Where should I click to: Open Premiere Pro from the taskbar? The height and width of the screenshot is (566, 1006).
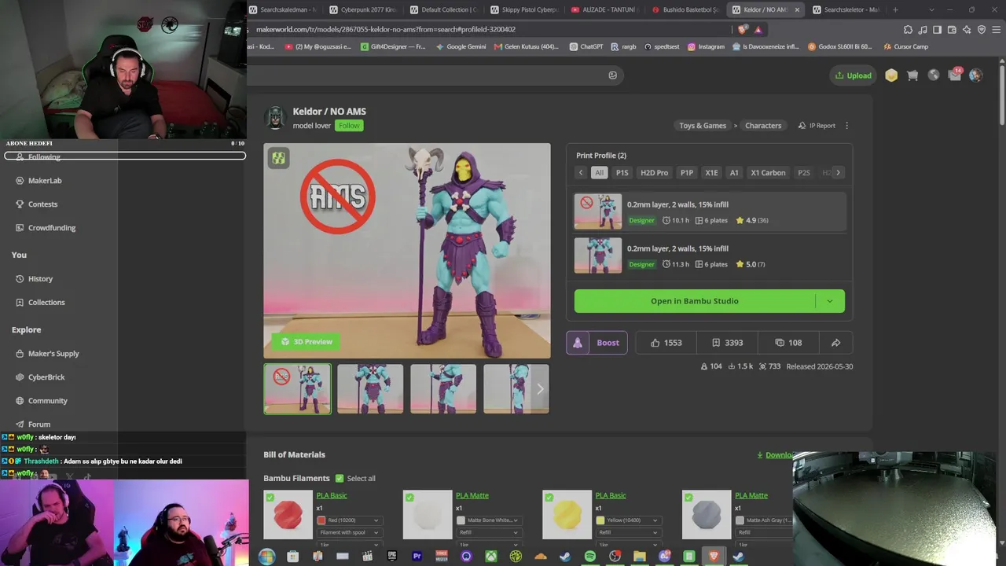pos(417,557)
